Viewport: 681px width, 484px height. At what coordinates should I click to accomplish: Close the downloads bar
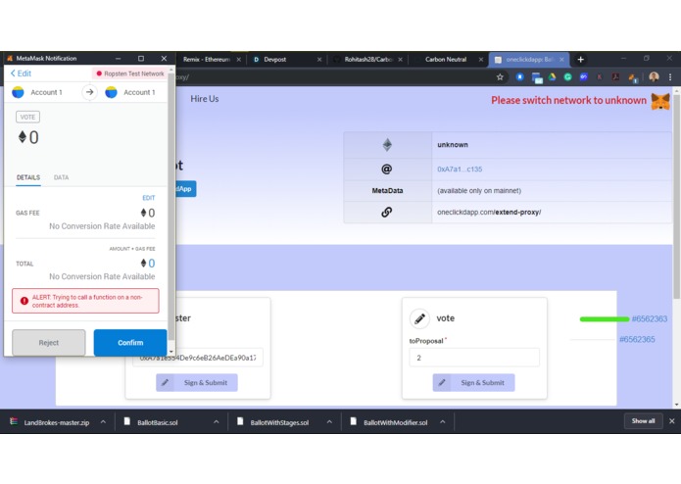click(x=671, y=421)
